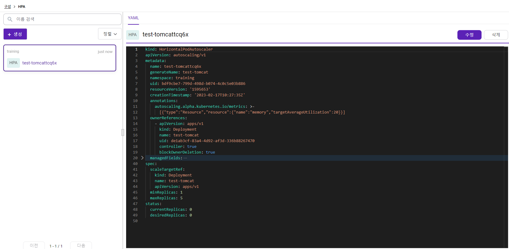Click the uid de1ab3cf line

(x=207, y=141)
